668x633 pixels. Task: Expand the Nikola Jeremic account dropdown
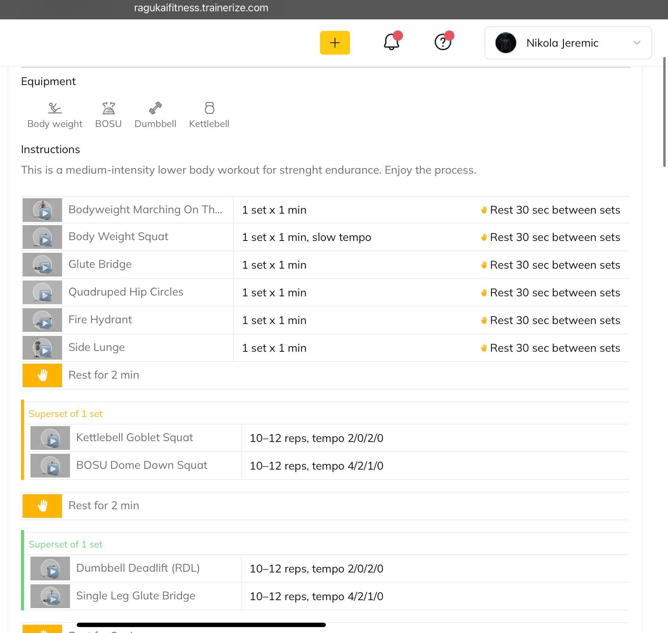(568, 43)
